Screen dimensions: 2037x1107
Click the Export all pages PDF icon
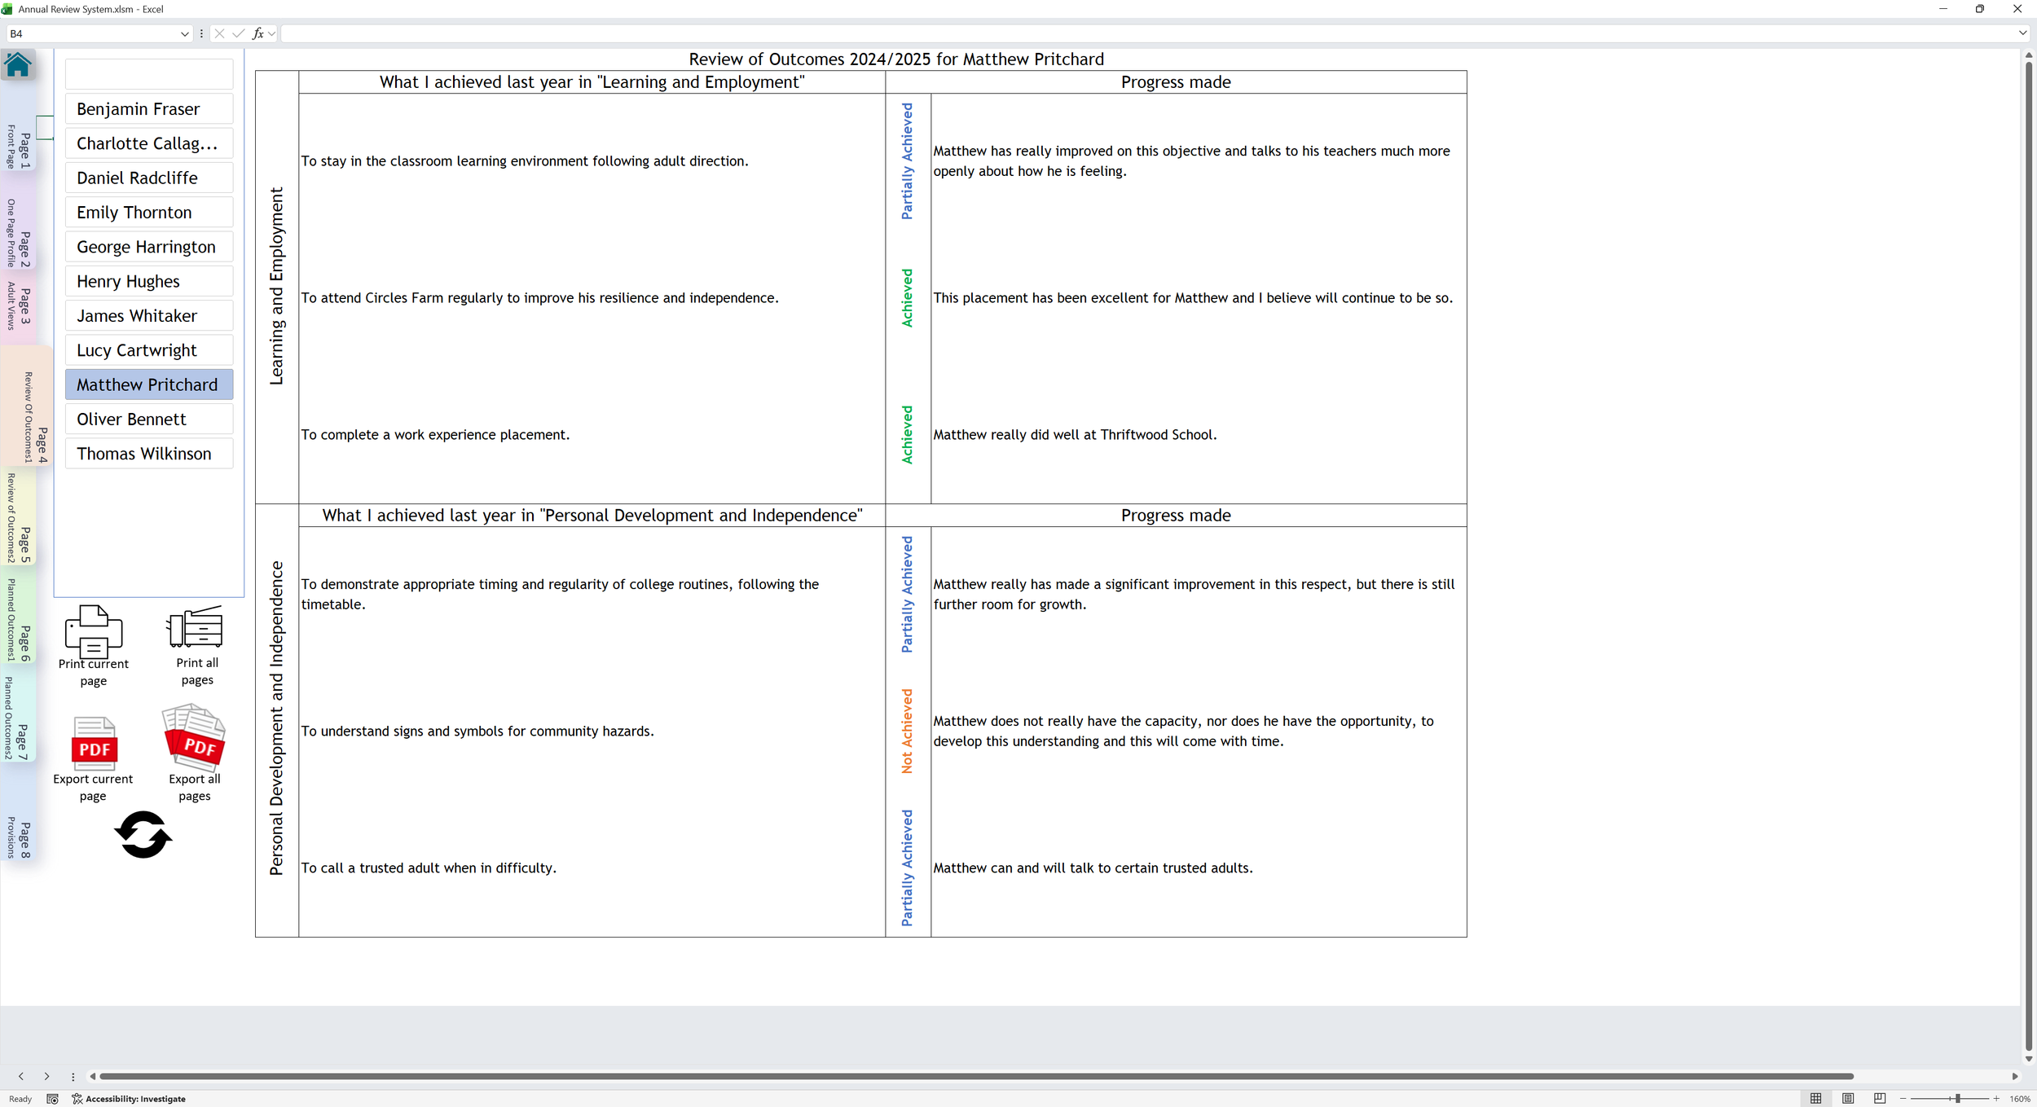pos(194,738)
